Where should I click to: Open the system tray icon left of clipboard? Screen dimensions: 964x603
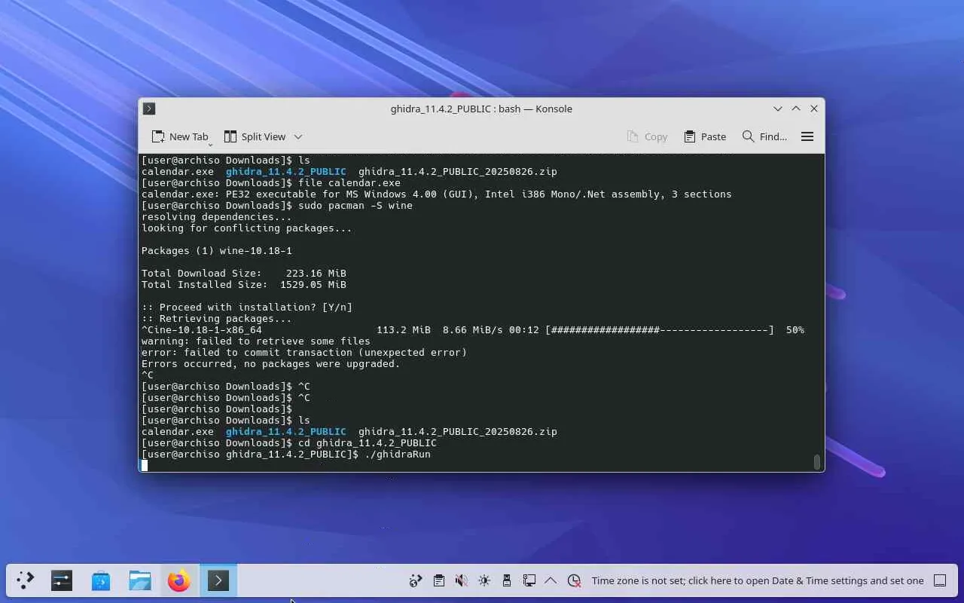(416, 580)
